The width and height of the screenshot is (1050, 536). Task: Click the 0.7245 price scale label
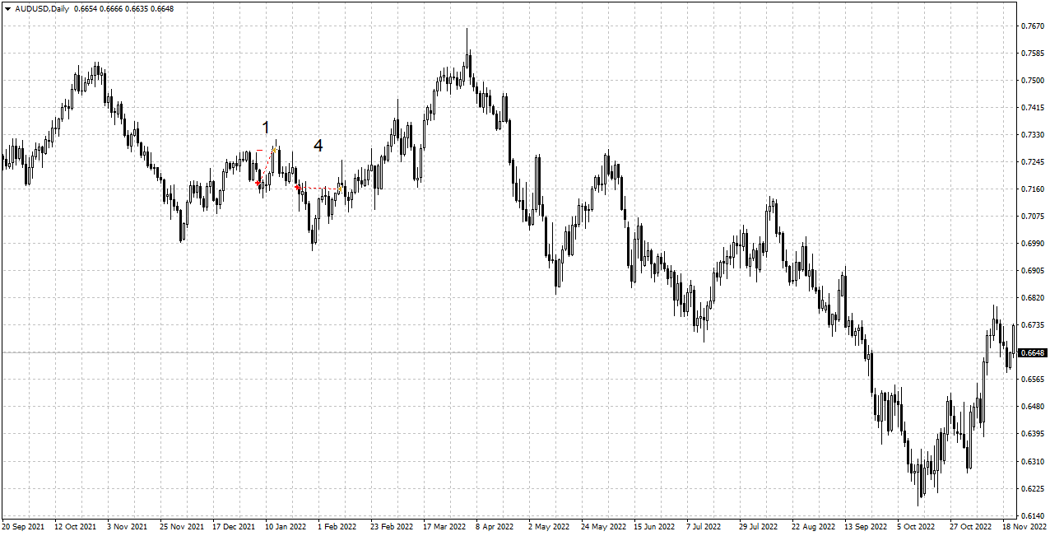click(x=1033, y=162)
